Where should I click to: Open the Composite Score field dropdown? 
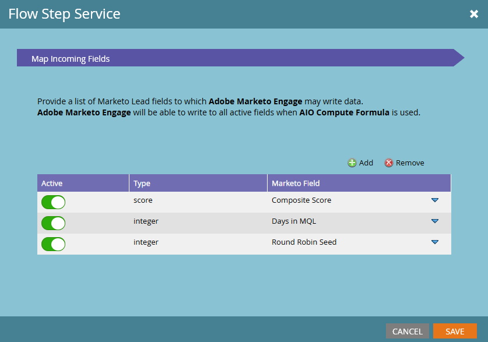point(434,200)
